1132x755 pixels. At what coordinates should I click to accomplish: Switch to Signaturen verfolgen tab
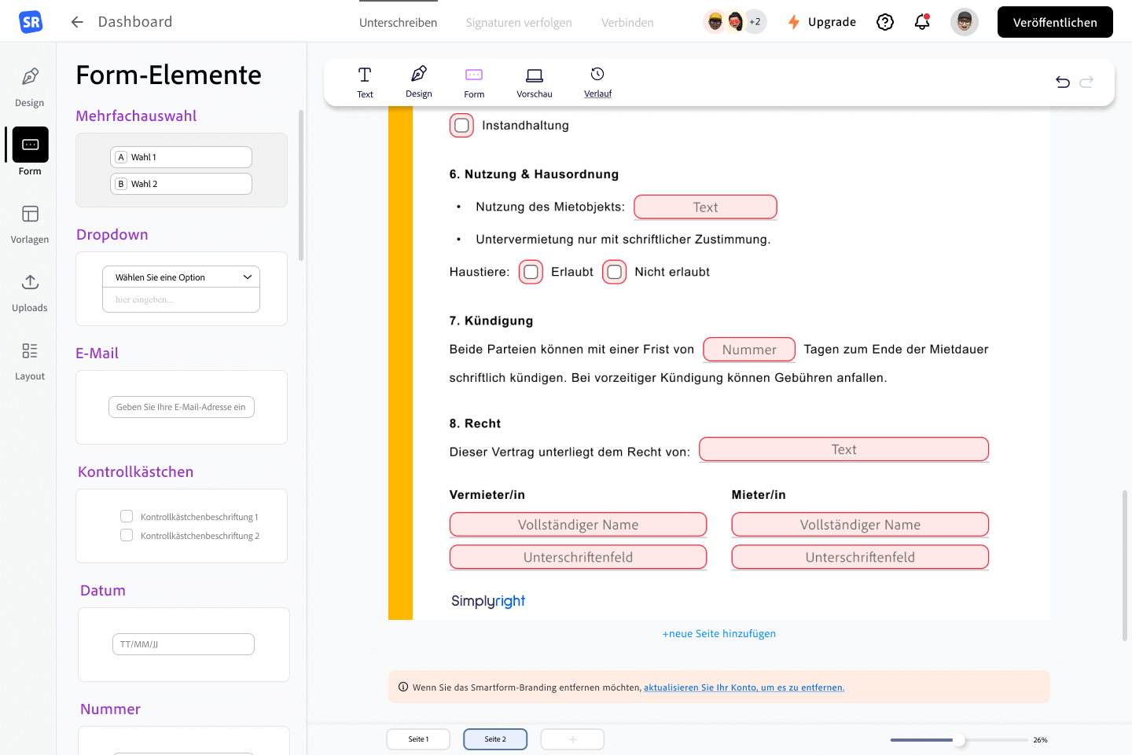[x=519, y=23]
